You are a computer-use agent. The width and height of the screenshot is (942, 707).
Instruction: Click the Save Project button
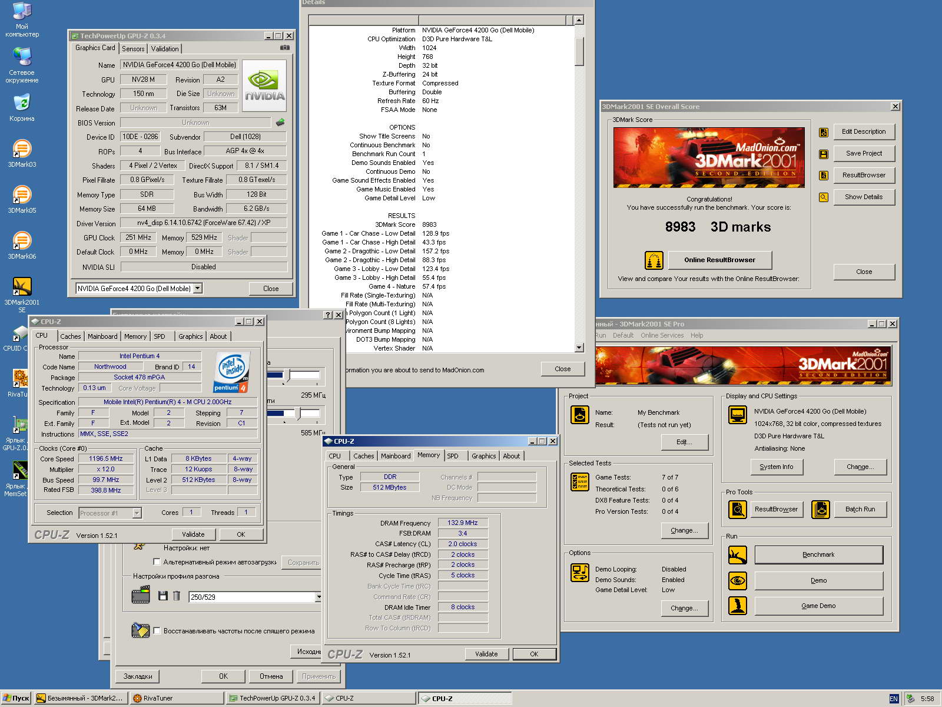click(864, 153)
